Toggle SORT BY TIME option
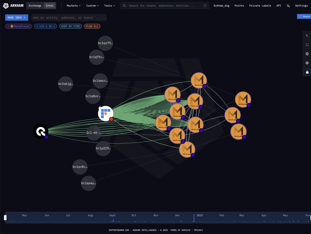The image size is (311, 234). (x=70, y=26)
